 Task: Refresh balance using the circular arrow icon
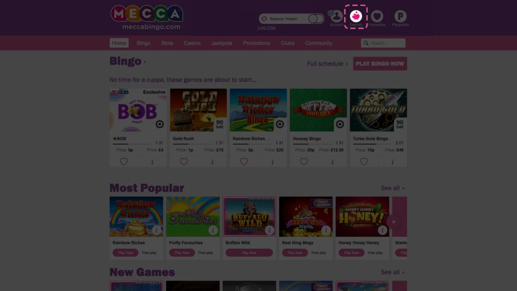(264, 19)
